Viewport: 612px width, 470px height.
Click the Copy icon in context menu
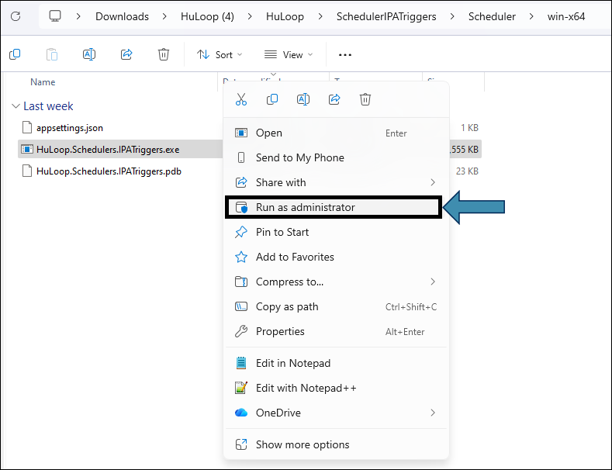point(272,99)
